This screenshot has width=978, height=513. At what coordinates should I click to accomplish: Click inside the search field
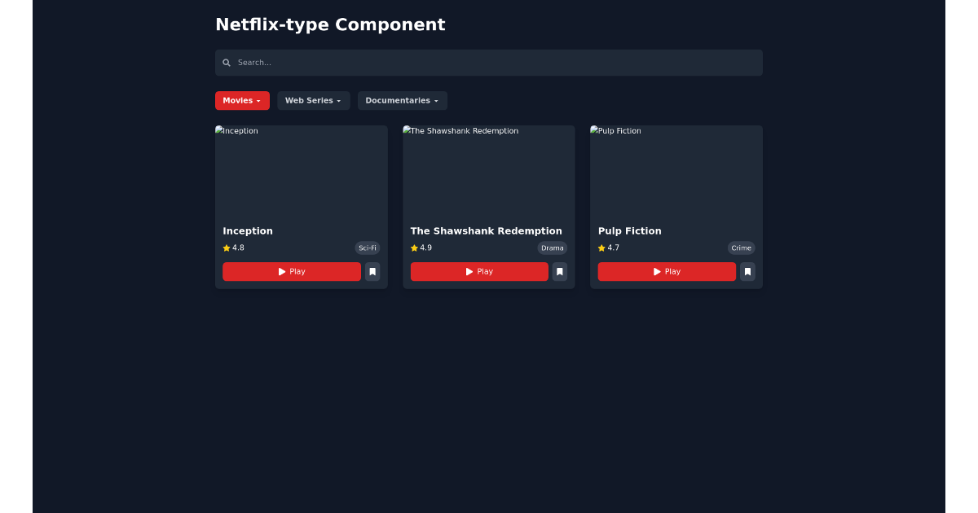489,62
